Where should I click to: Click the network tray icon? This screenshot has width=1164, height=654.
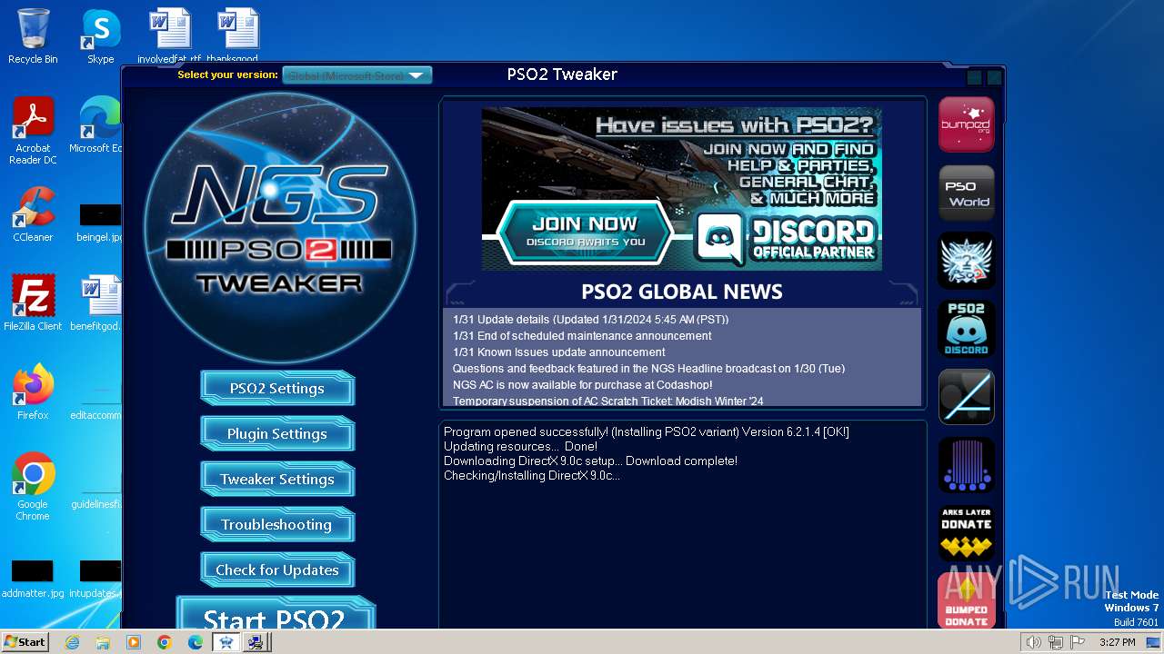click(1055, 642)
